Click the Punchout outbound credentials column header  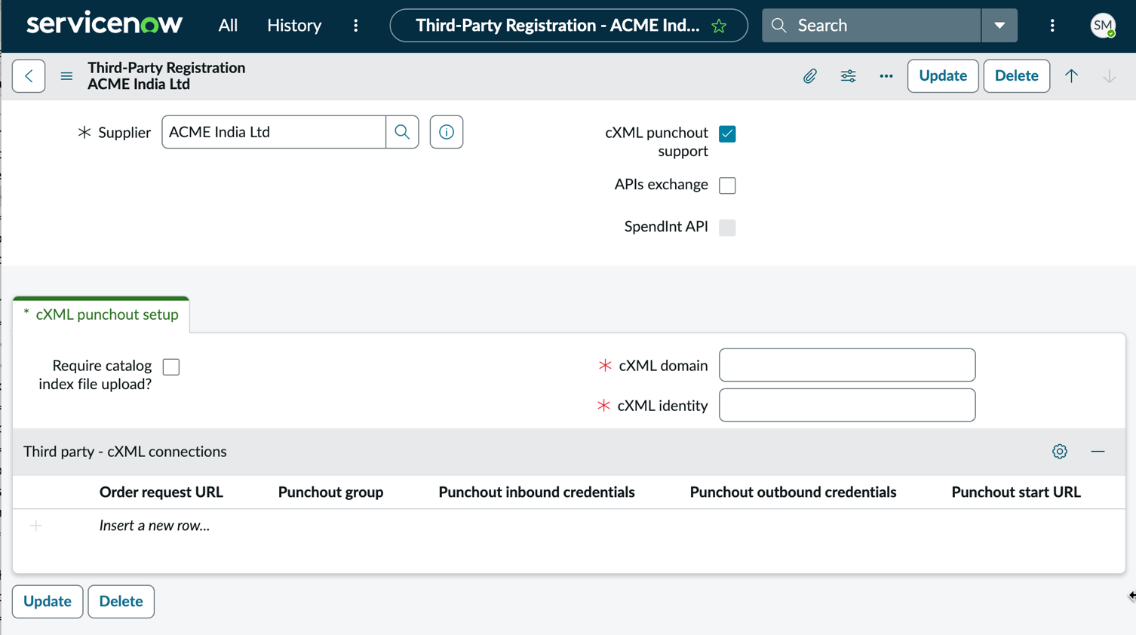point(793,492)
